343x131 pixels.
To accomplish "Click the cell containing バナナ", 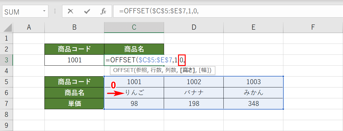I will coord(194,93).
